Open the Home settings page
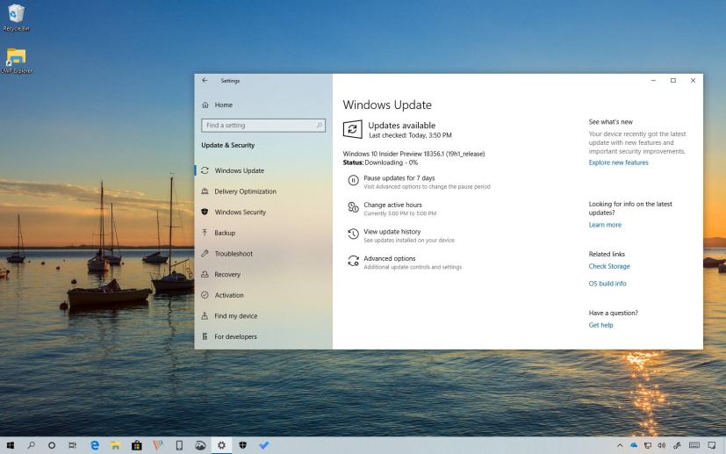Screen dimensions: 726x454 (224, 105)
